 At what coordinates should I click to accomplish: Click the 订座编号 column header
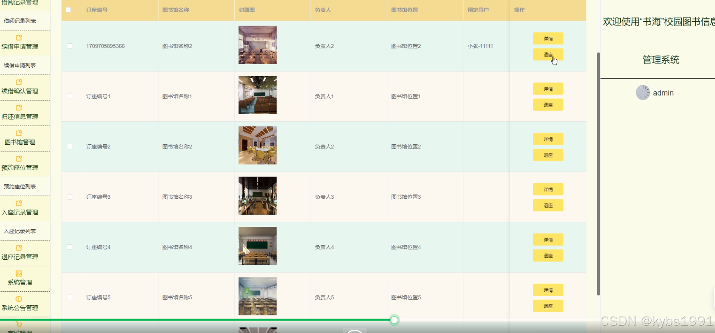click(x=97, y=10)
